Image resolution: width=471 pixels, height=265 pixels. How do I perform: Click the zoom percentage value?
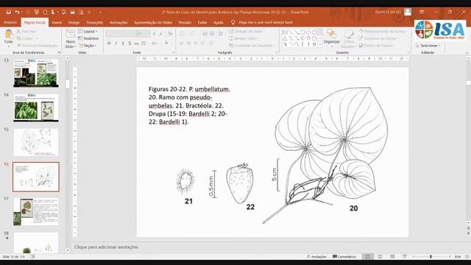pos(458,257)
